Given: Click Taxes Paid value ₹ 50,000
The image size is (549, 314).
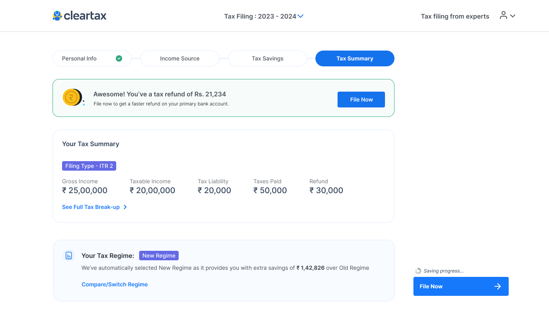Looking at the screenshot, I should click(270, 190).
